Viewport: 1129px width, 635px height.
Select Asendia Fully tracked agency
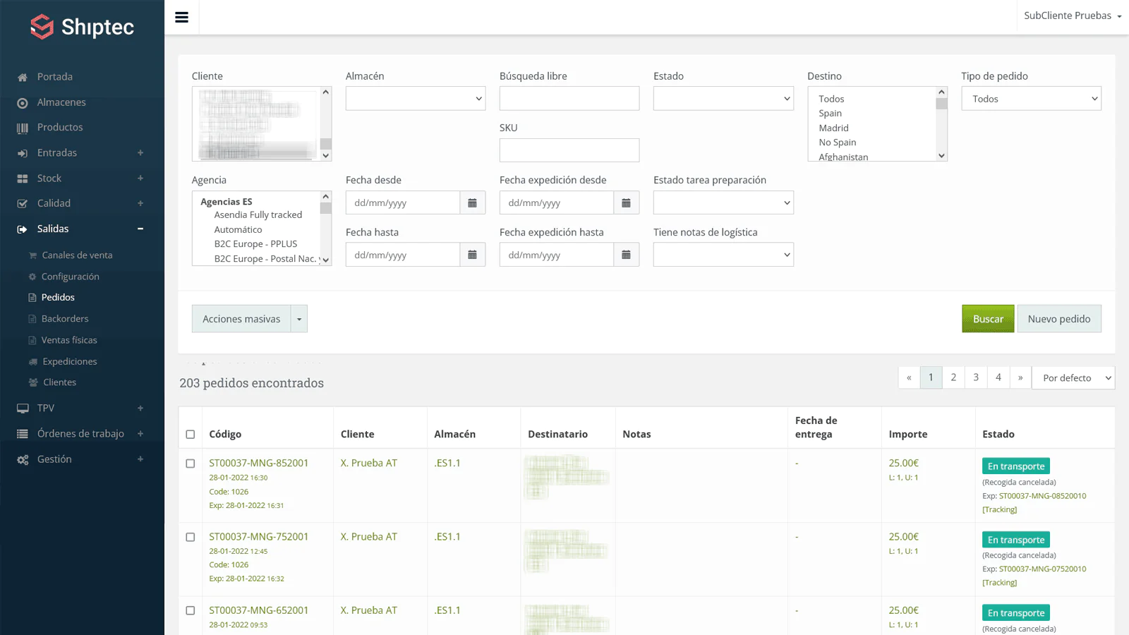[258, 215]
